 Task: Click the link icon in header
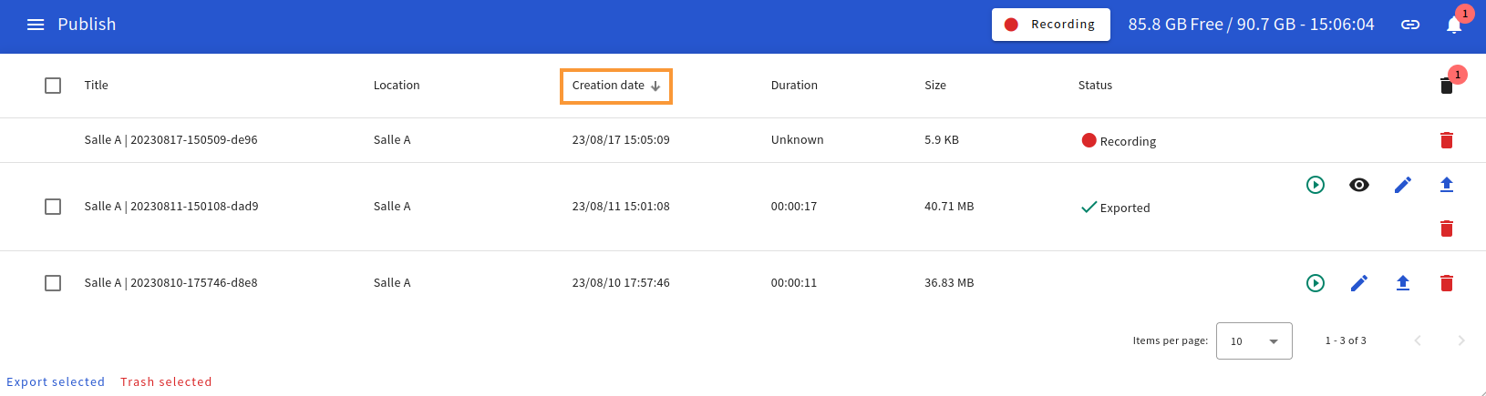tap(1410, 25)
